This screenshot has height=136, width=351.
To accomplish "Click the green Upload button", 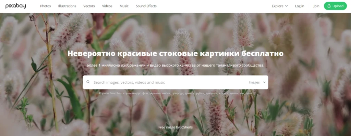I will click(x=335, y=6).
